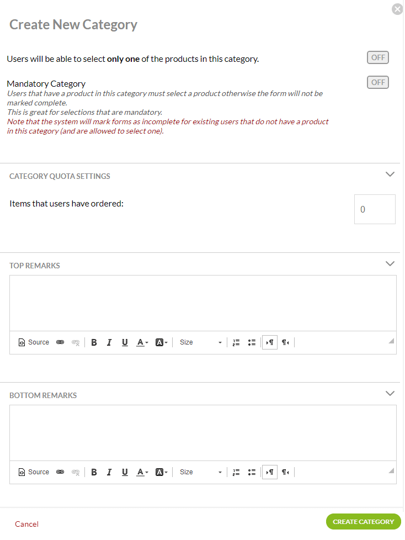Click the Cancel link
This screenshot has height=540, width=405.
click(26, 524)
